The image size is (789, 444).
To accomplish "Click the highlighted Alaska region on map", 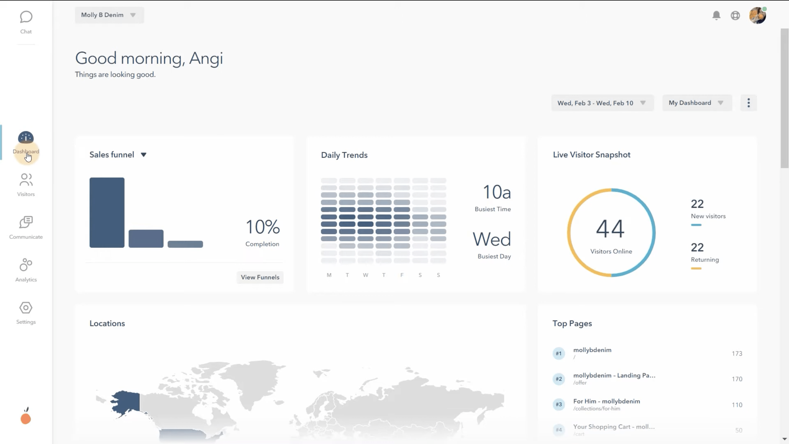I will pos(125,403).
